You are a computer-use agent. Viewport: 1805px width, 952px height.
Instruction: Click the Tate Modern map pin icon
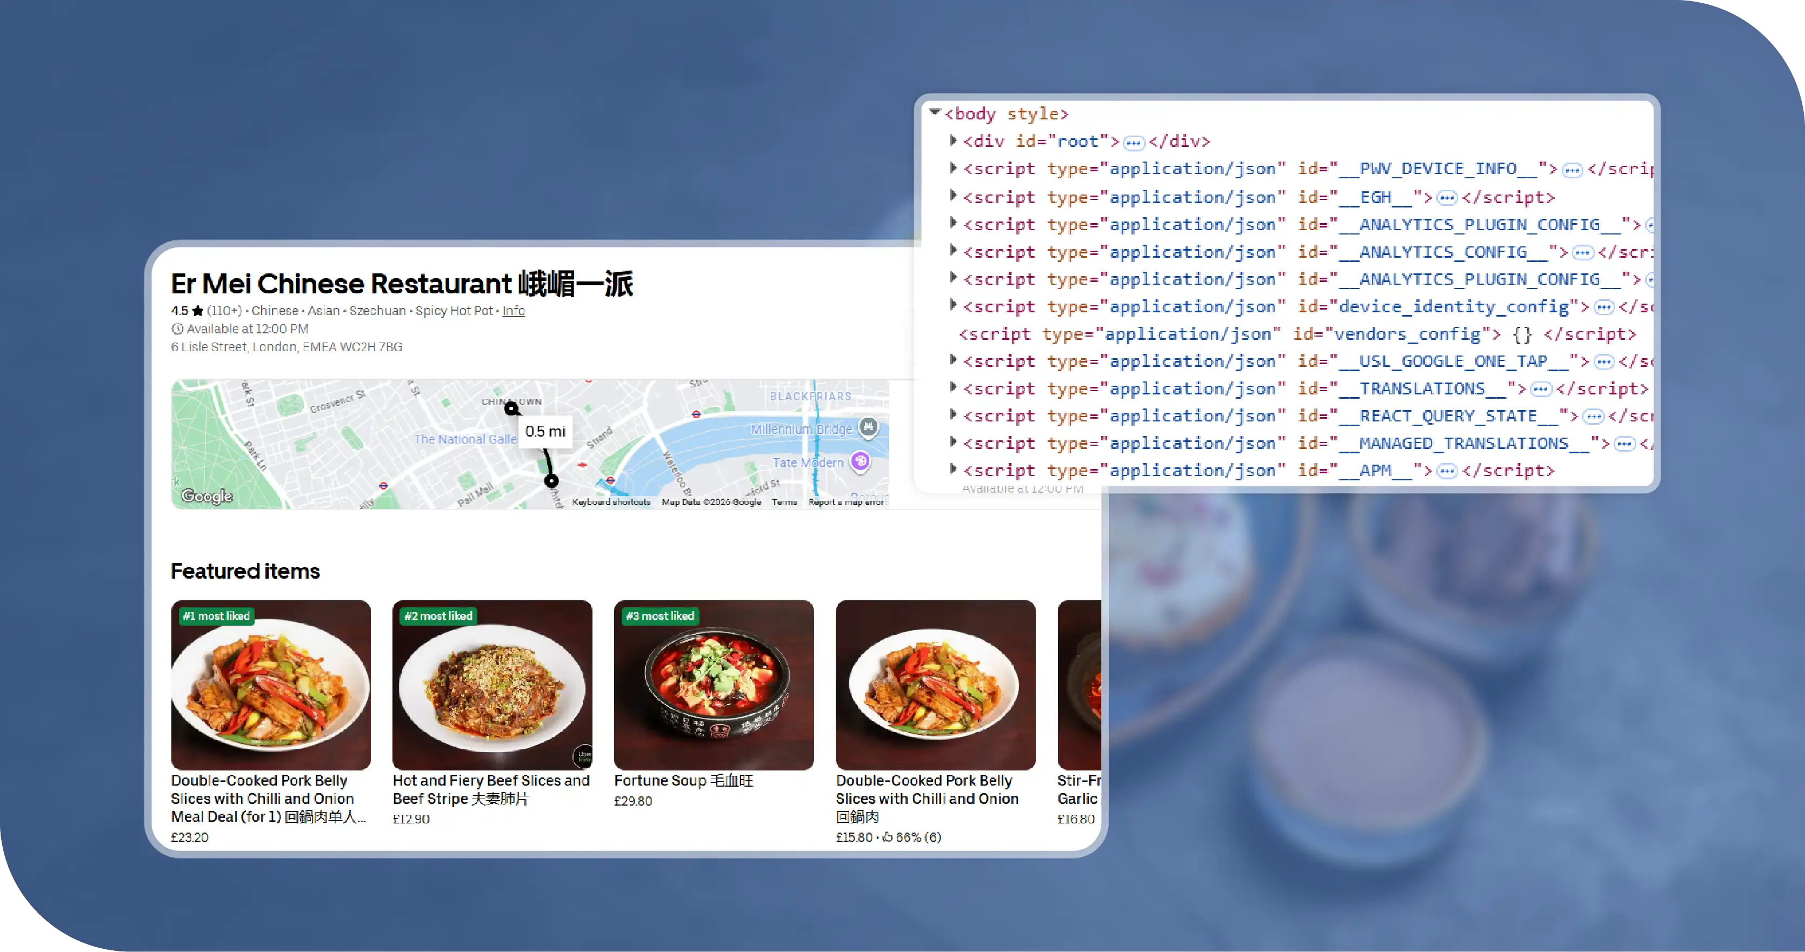point(860,461)
